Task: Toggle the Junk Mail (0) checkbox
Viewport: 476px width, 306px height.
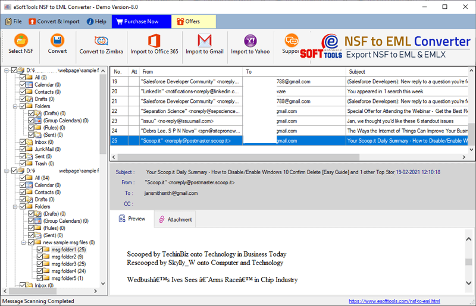Action: 23,149
